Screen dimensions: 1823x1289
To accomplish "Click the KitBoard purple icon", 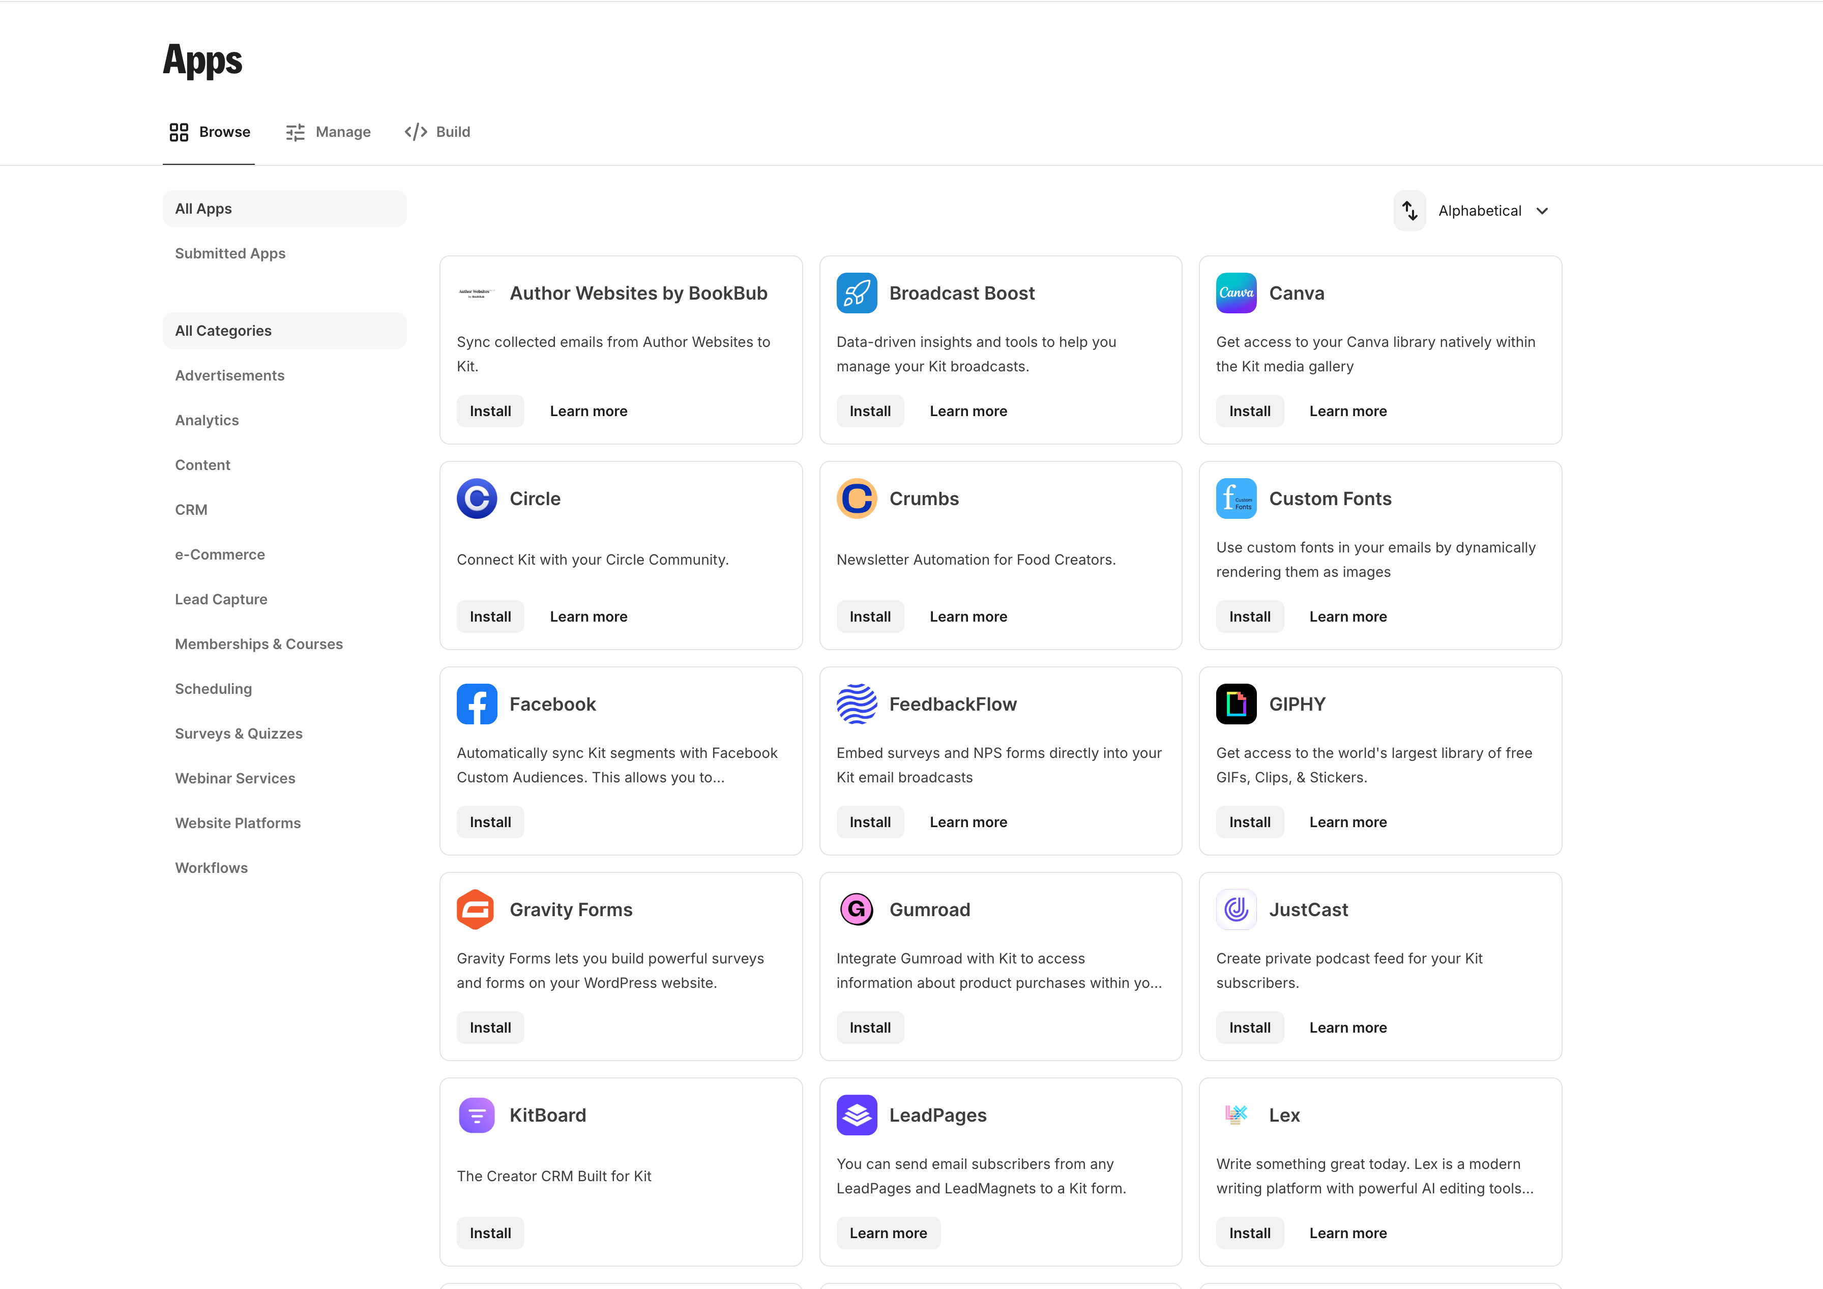I will tap(477, 1115).
